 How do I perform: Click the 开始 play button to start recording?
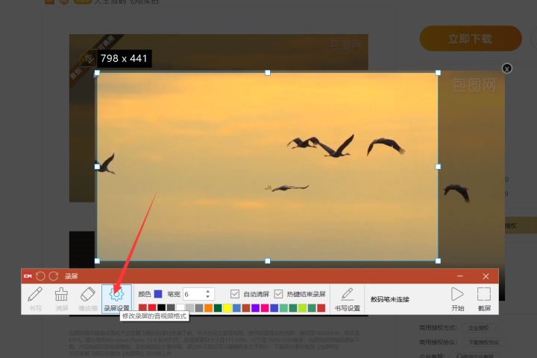tap(457, 299)
